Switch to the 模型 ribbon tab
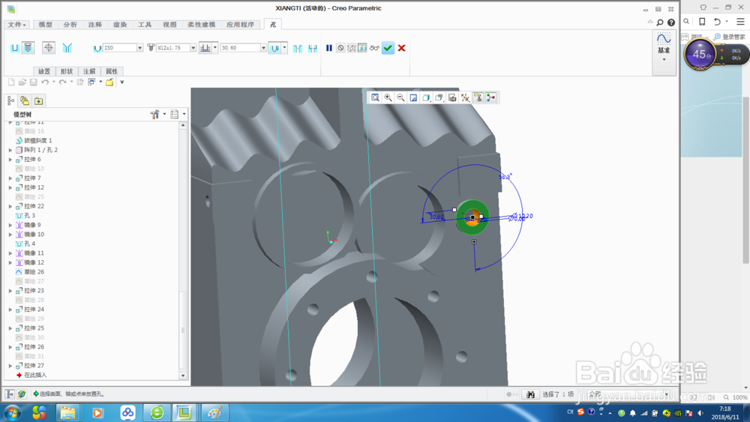The height and width of the screenshot is (422, 750). [x=46, y=25]
